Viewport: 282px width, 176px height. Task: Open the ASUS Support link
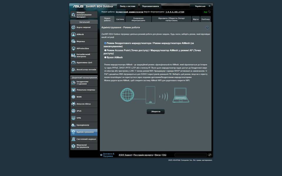pyautogui.click(x=125, y=155)
